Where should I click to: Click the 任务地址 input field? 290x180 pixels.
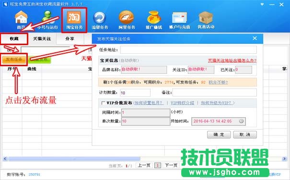(x=188, y=50)
